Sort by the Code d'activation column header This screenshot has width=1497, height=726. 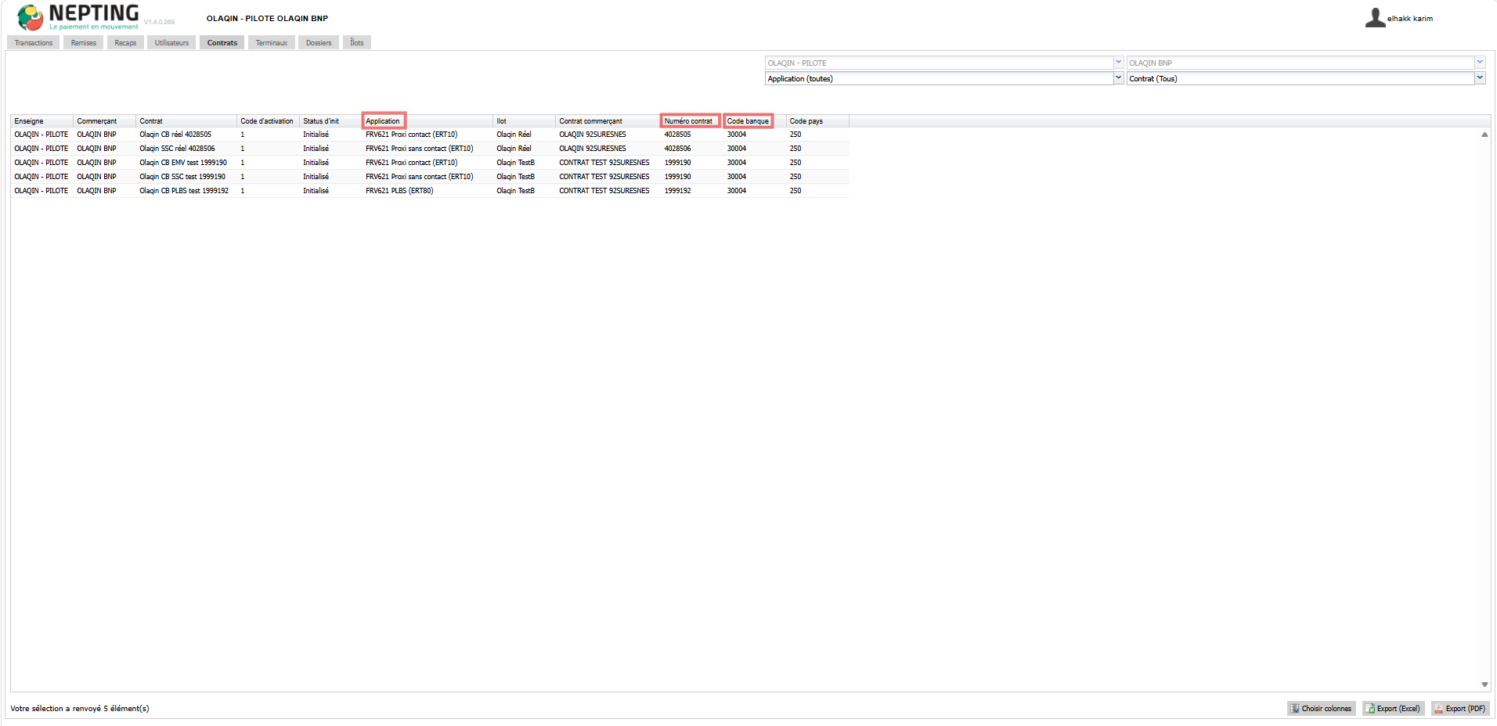click(x=269, y=121)
